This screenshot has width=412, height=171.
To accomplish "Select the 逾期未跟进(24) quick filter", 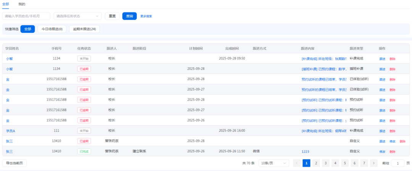I will 84,29.
